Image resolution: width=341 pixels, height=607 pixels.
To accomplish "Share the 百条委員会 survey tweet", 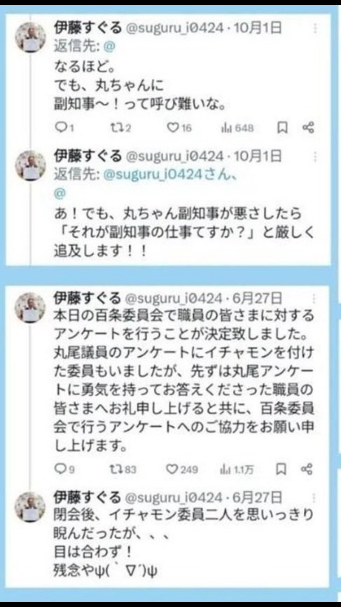I will [x=308, y=469].
